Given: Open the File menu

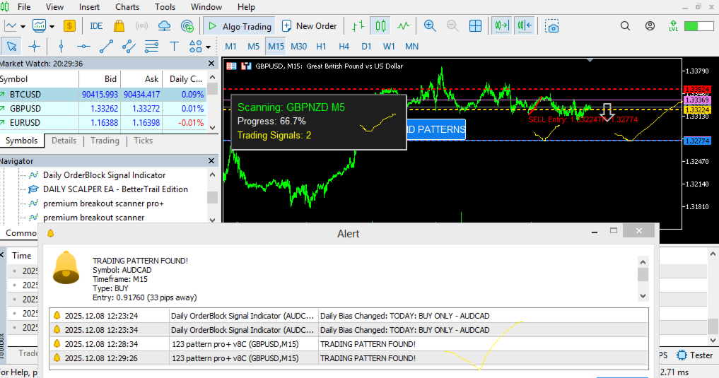Looking at the screenshot, I should point(24,7).
